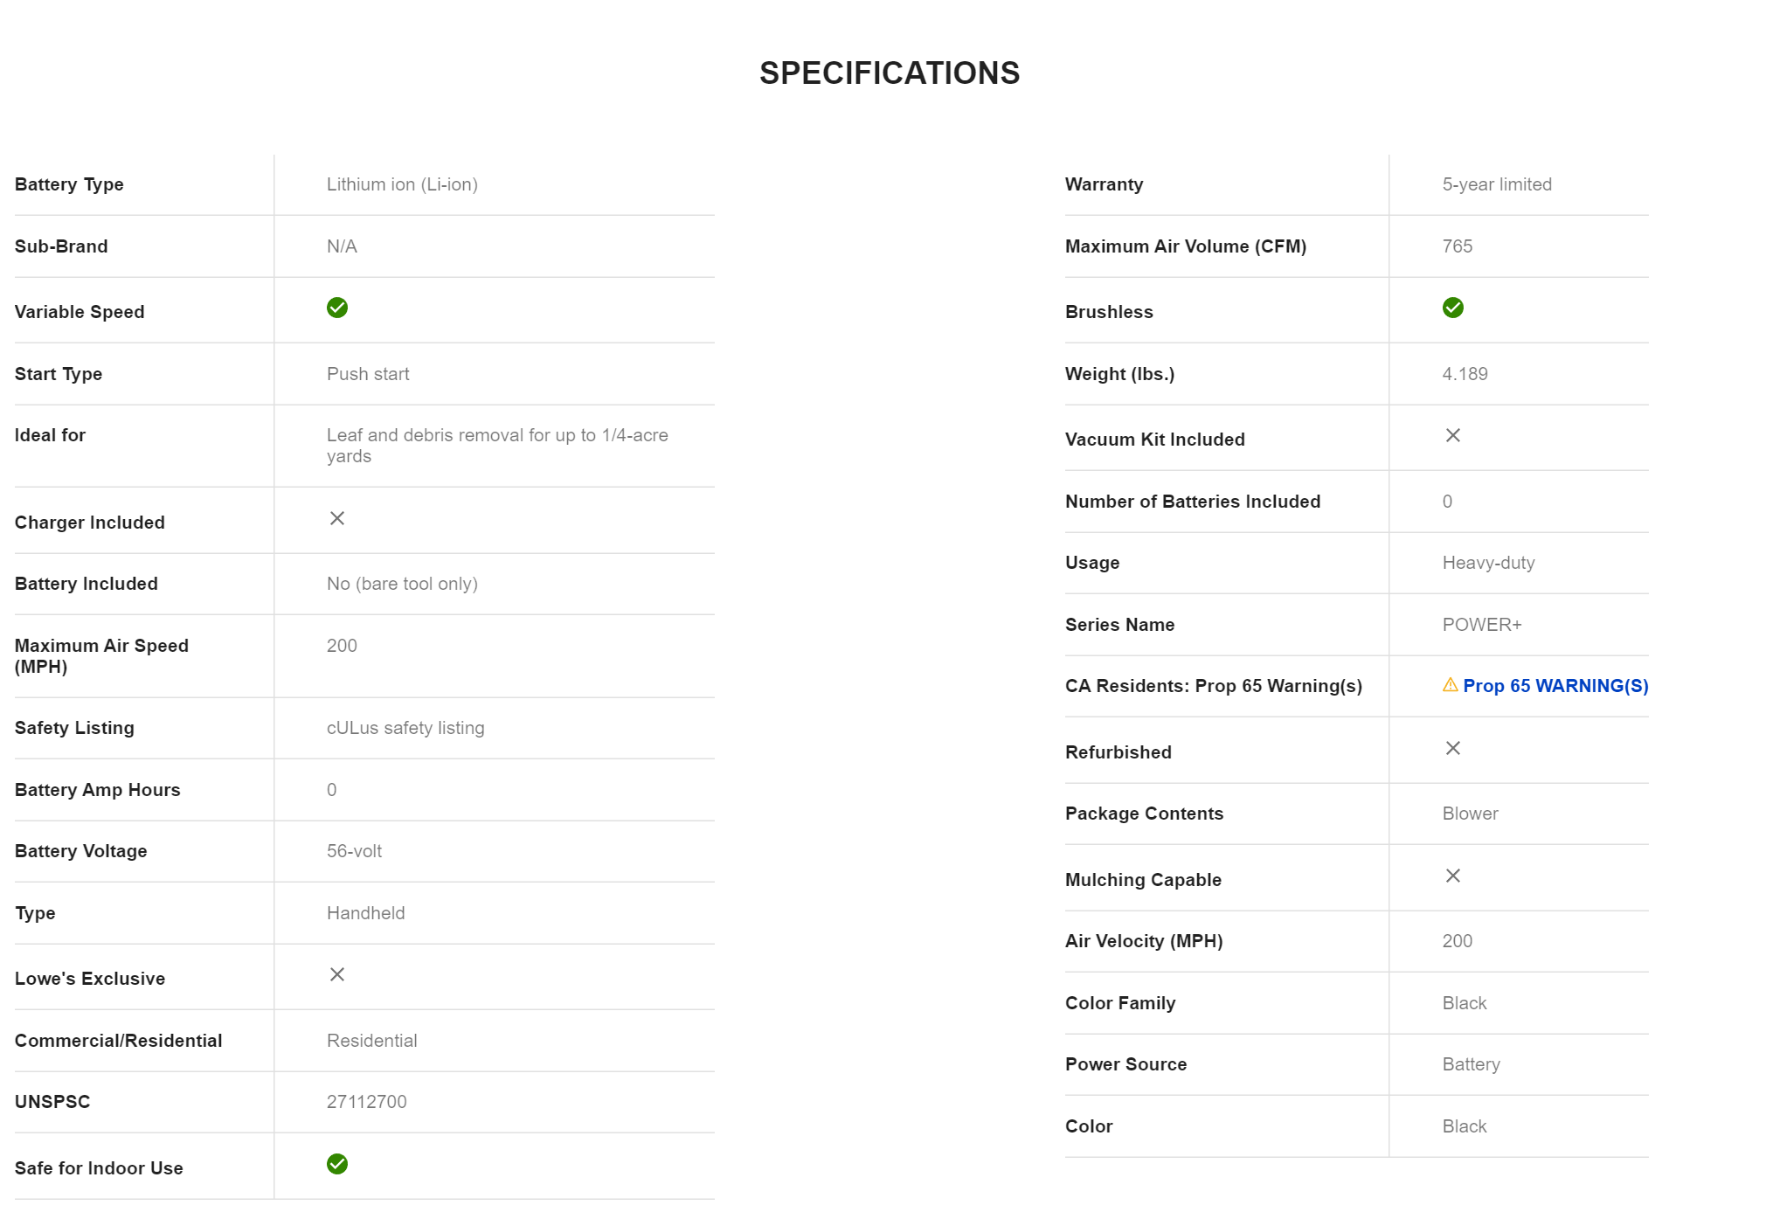Click the Mulching Capable X icon
The width and height of the screenshot is (1766, 1212).
coord(1452,876)
